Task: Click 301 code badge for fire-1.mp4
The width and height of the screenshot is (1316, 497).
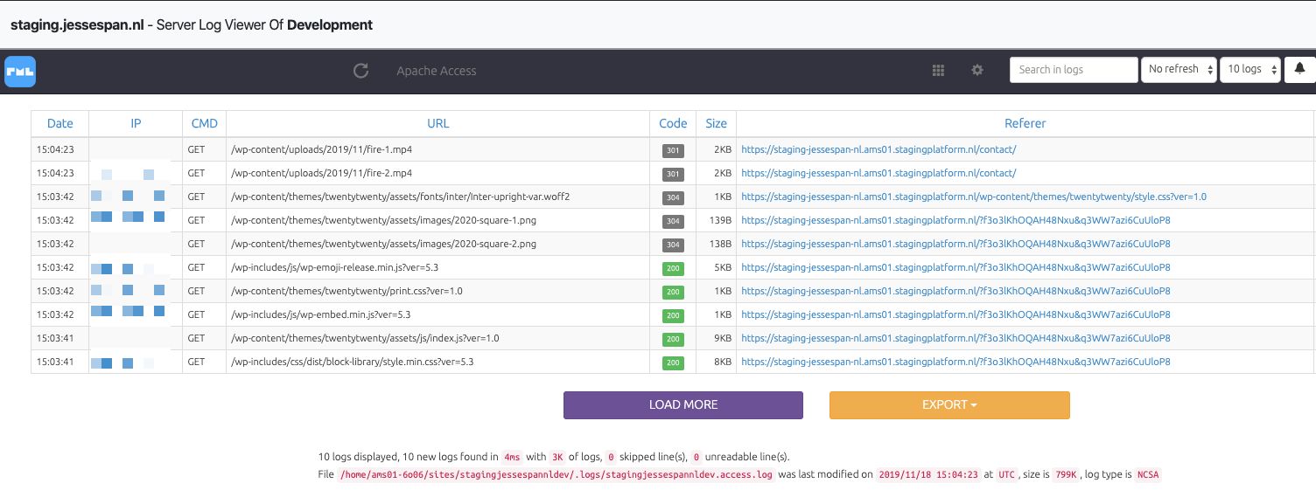Action: [x=673, y=150]
